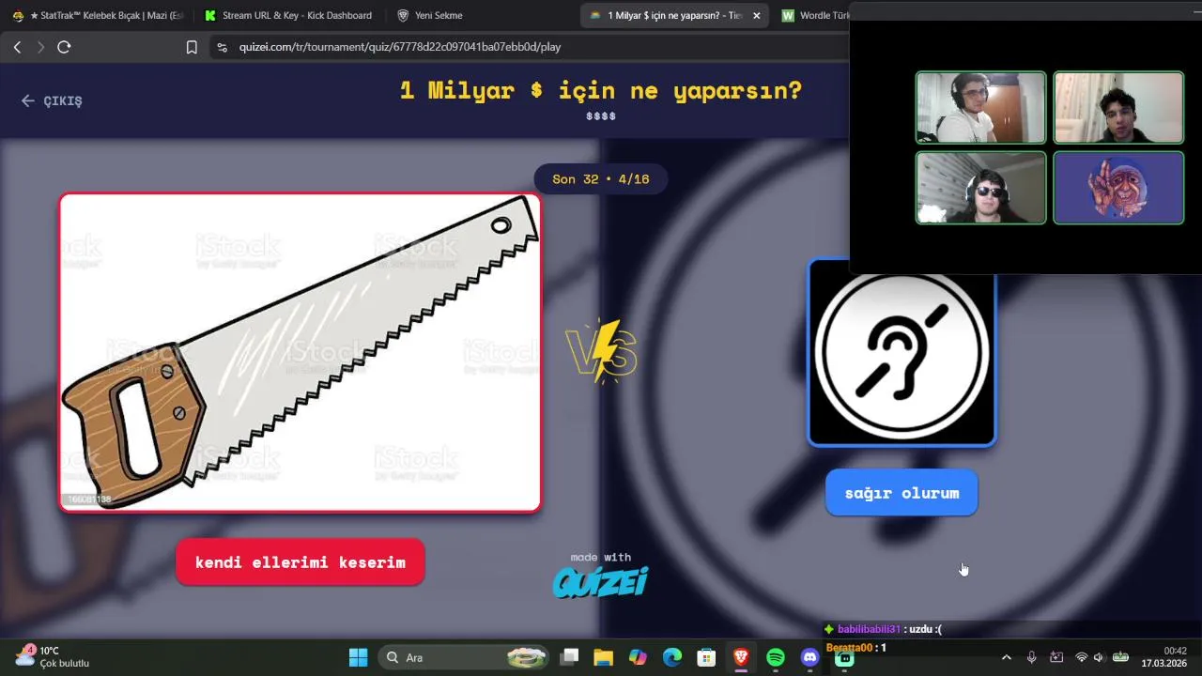Open Brave browser taskbar icon

[741, 657]
